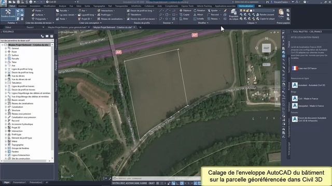Click the Plot/print icon in quick access toolbar
This screenshot has height=186, width=332.
(x=31, y=2)
